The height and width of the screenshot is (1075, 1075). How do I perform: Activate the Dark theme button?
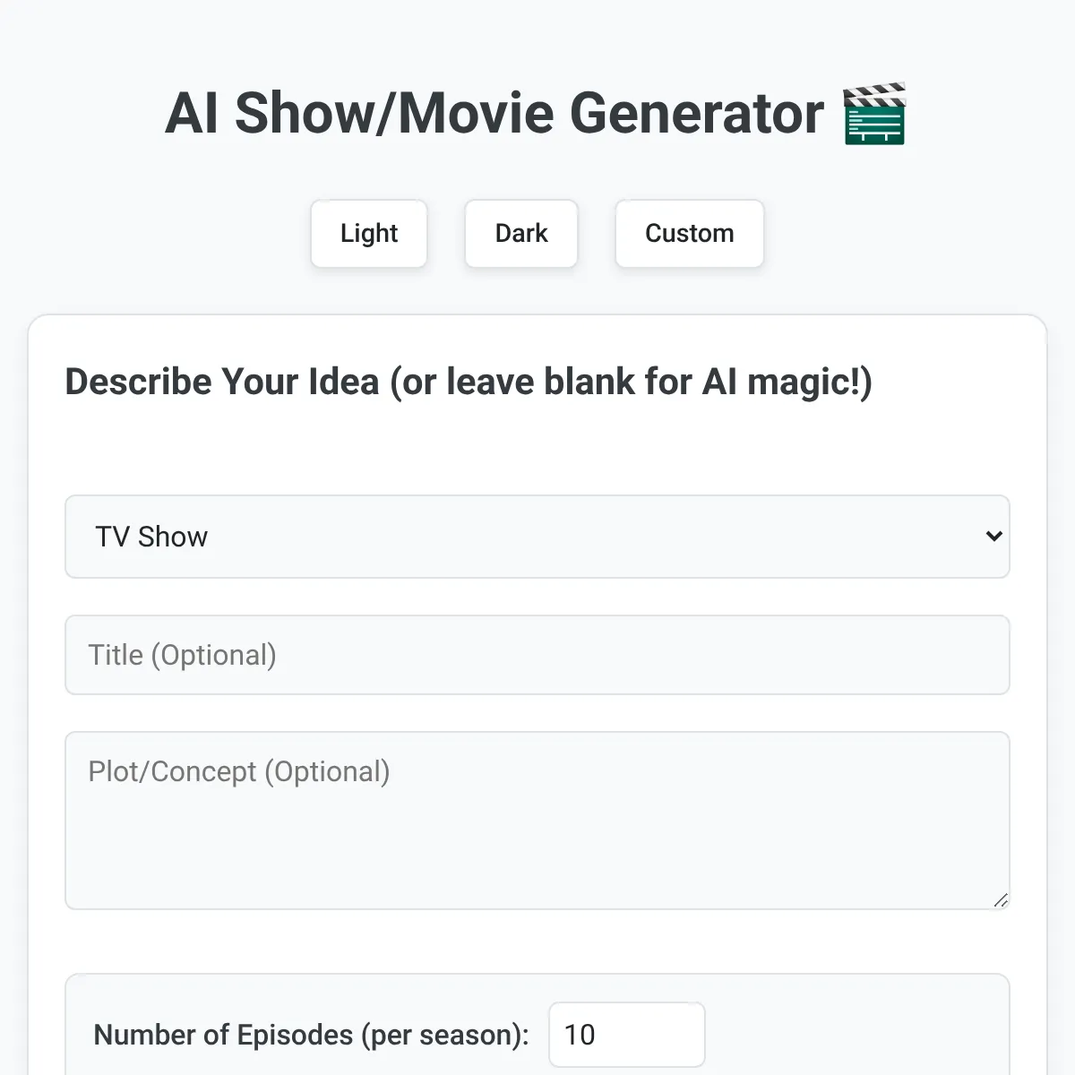(x=521, y=233)
